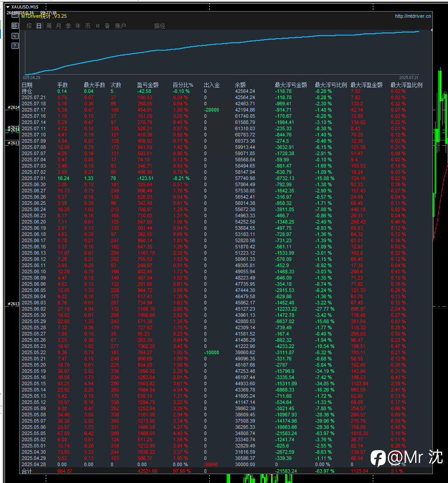Viewport: 448px width, 483px height.
Task: Switch to the 周 weekly tab
Action: pyautogui.click(x=49, y=26)
